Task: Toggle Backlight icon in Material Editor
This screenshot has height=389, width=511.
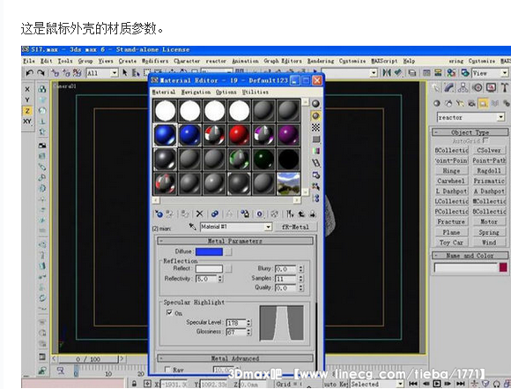Action: [x=315, y=116]
